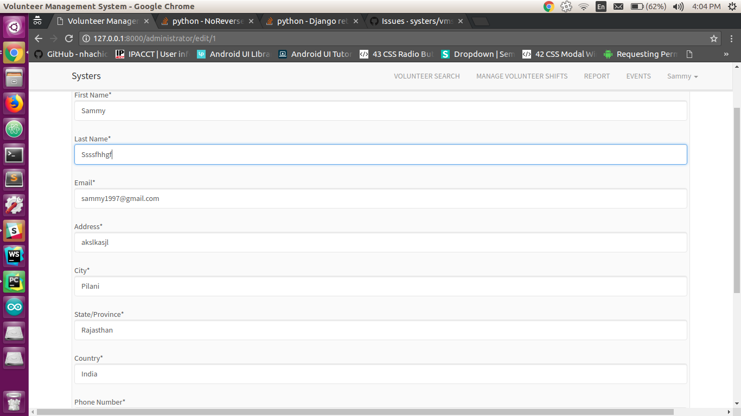Reload the current page

(x=68, y=38)
